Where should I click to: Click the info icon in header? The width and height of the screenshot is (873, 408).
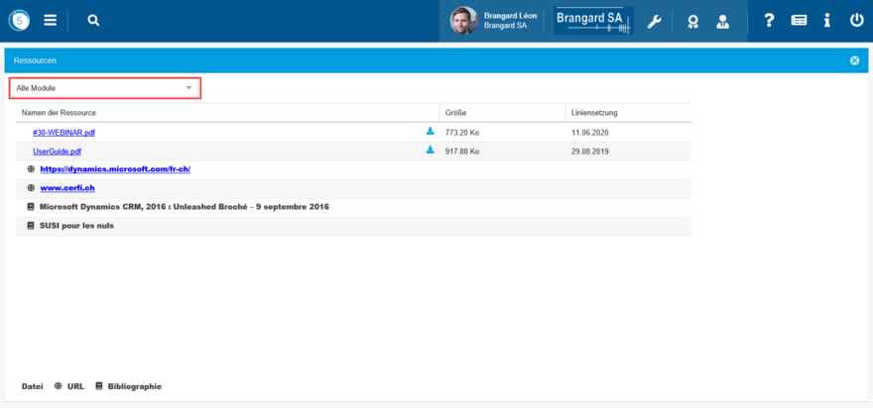[x=827, y=20]
